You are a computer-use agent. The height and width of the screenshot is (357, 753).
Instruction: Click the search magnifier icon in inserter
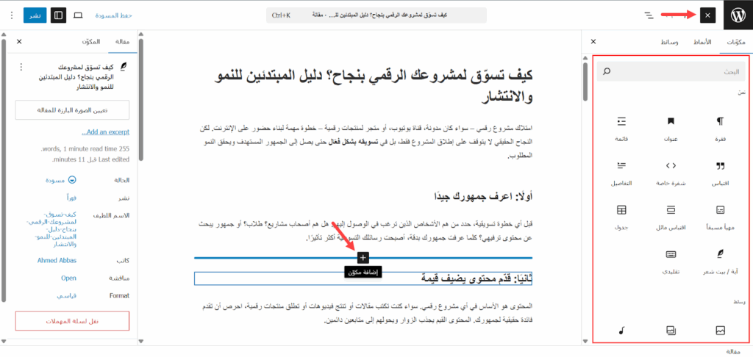(607, 72)
